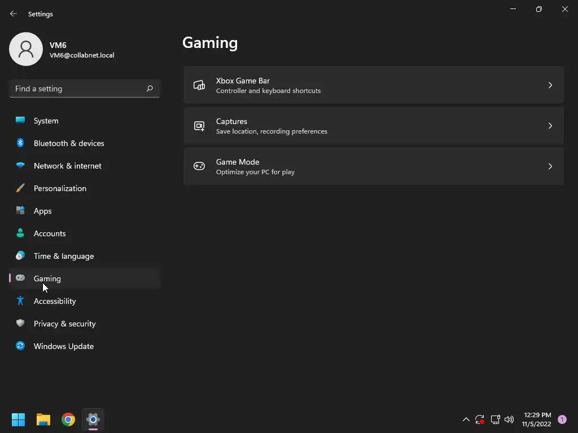Expand Xbox Game Bar with its chevron
The image size is (578, 433).
click(x=550, y=85)
